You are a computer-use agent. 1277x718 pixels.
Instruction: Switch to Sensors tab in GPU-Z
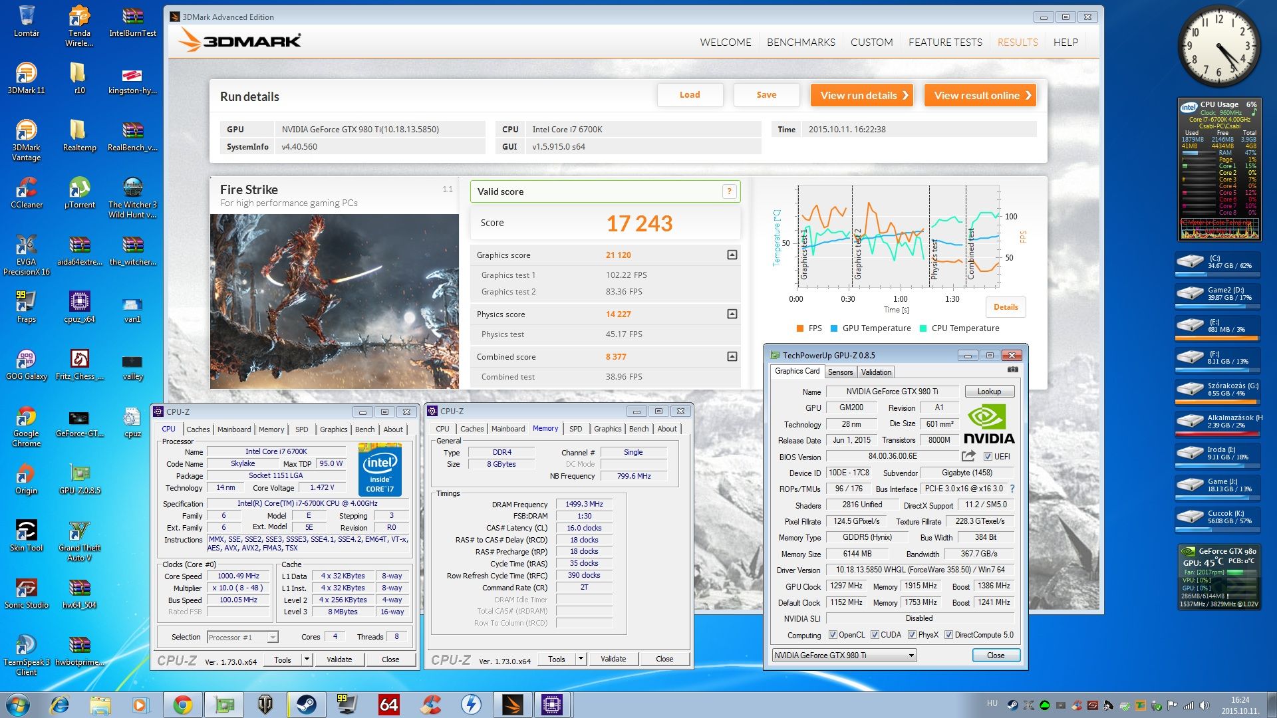(840, 372)
